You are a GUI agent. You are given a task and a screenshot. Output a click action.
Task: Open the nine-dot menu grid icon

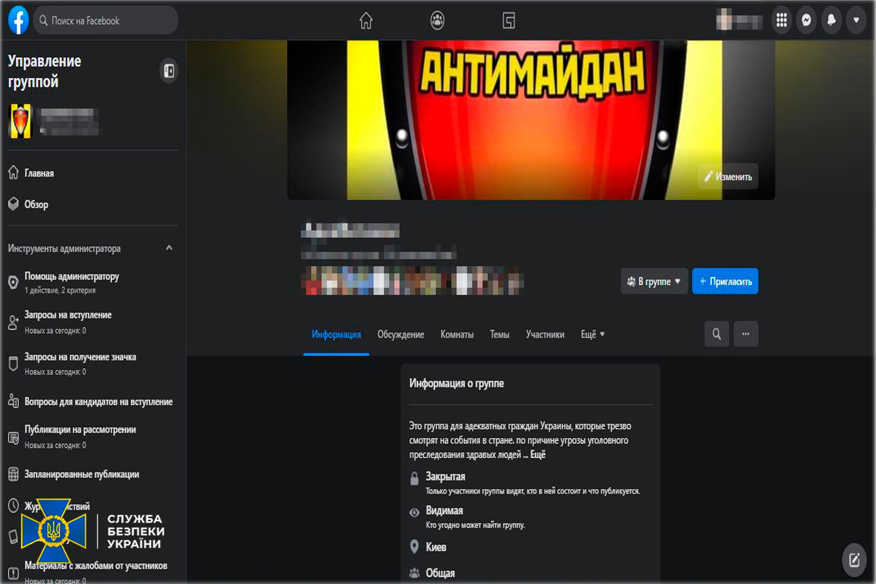tap(781, 20)
